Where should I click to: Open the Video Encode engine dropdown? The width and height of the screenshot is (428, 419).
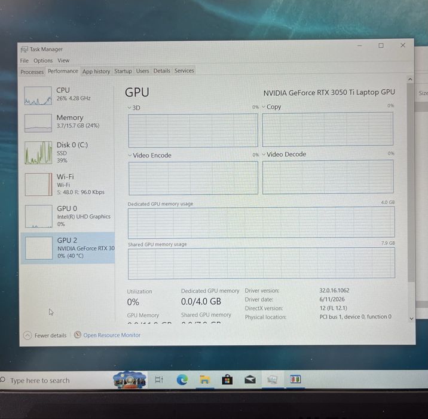149,155
